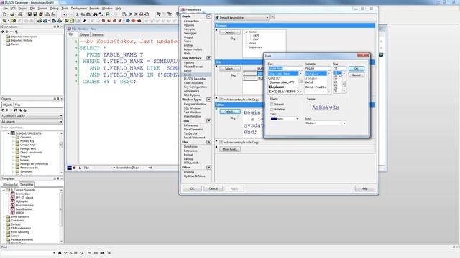This screenshot has height=258, width=460.
Task: Open the Script dropdown showing Western
Action: [325, 123]
